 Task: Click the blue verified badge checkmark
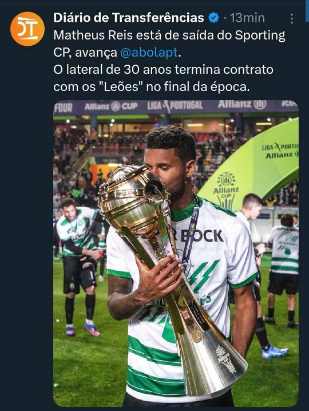coord(213,18)
